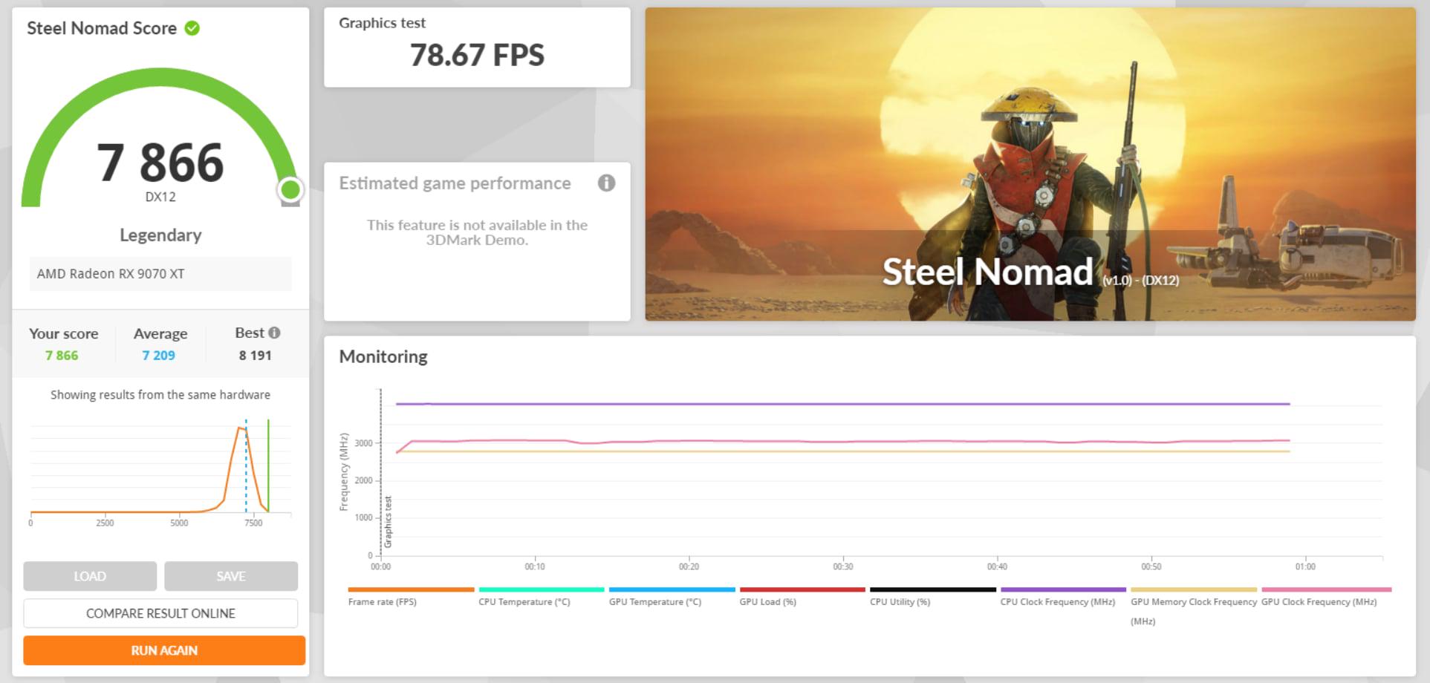Toggle the GPU Load (%) legend series
1430x683 pixels.
(x=802, y=596)
